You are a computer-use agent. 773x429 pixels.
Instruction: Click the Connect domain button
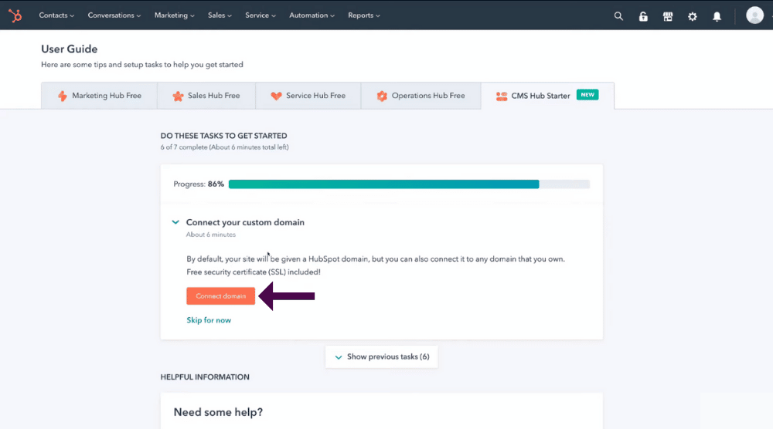point(221,296)
